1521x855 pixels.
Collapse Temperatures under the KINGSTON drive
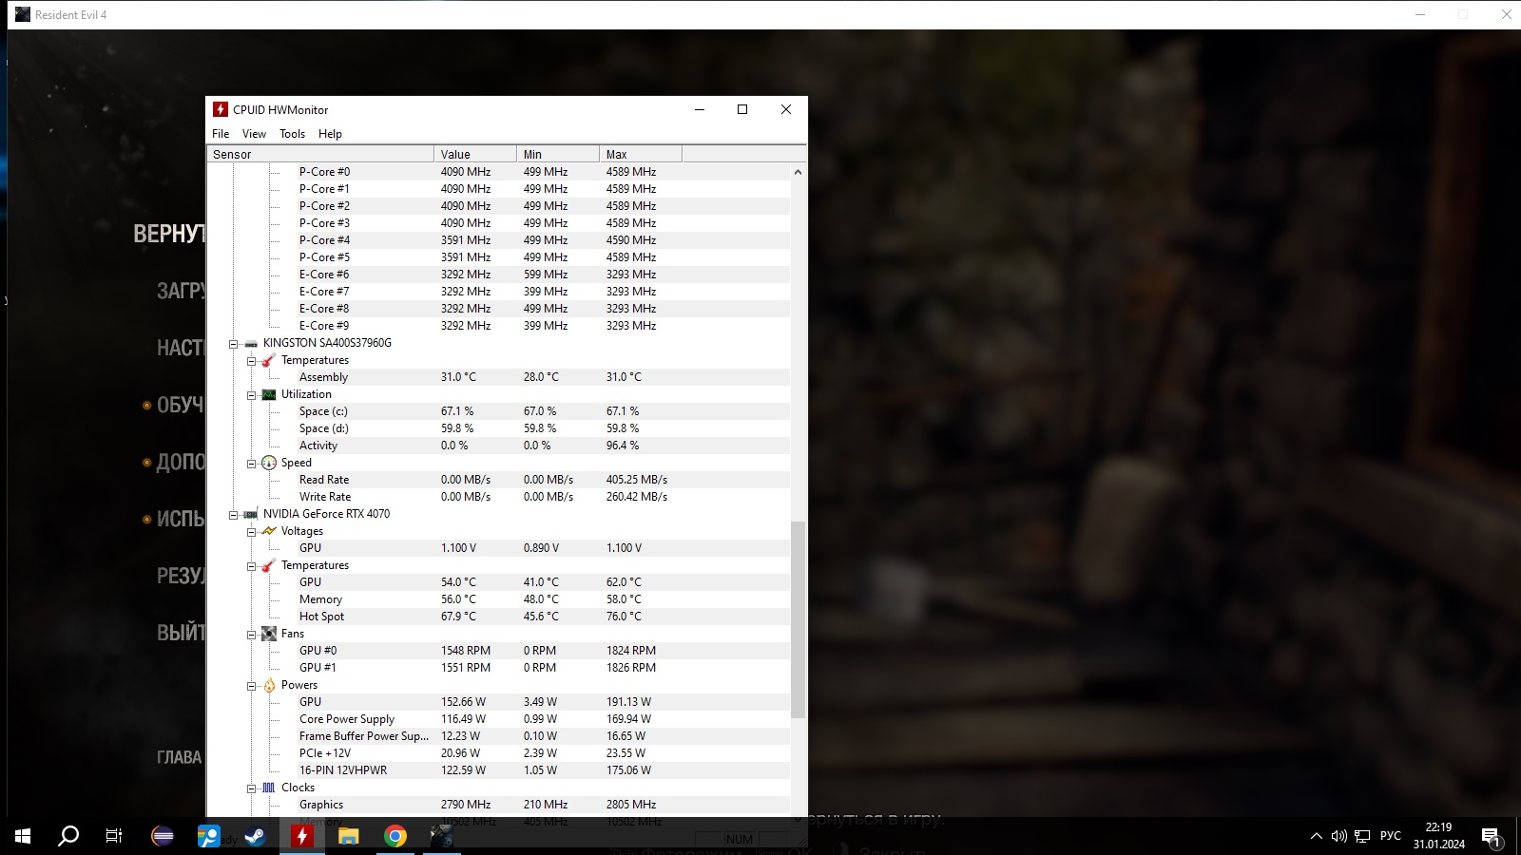tap(251, 360)
